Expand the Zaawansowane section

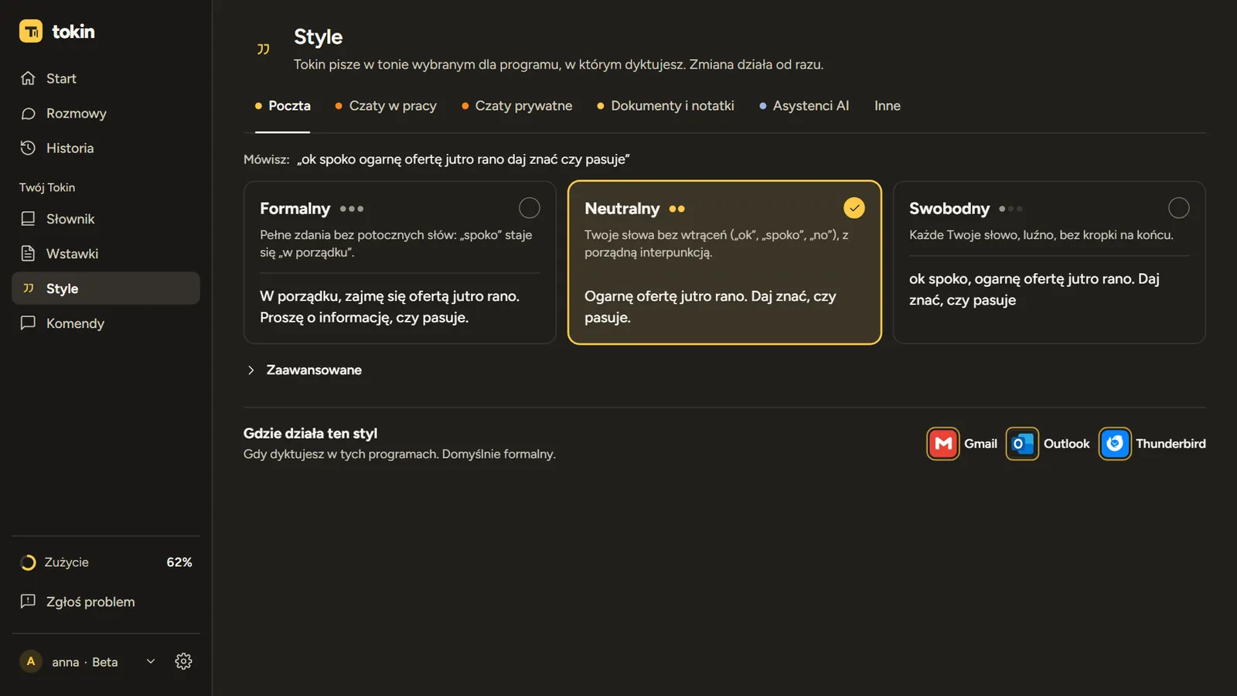point(303,370)
